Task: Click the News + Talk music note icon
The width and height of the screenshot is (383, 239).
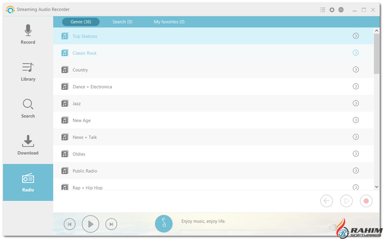Action: pos(65,137)
